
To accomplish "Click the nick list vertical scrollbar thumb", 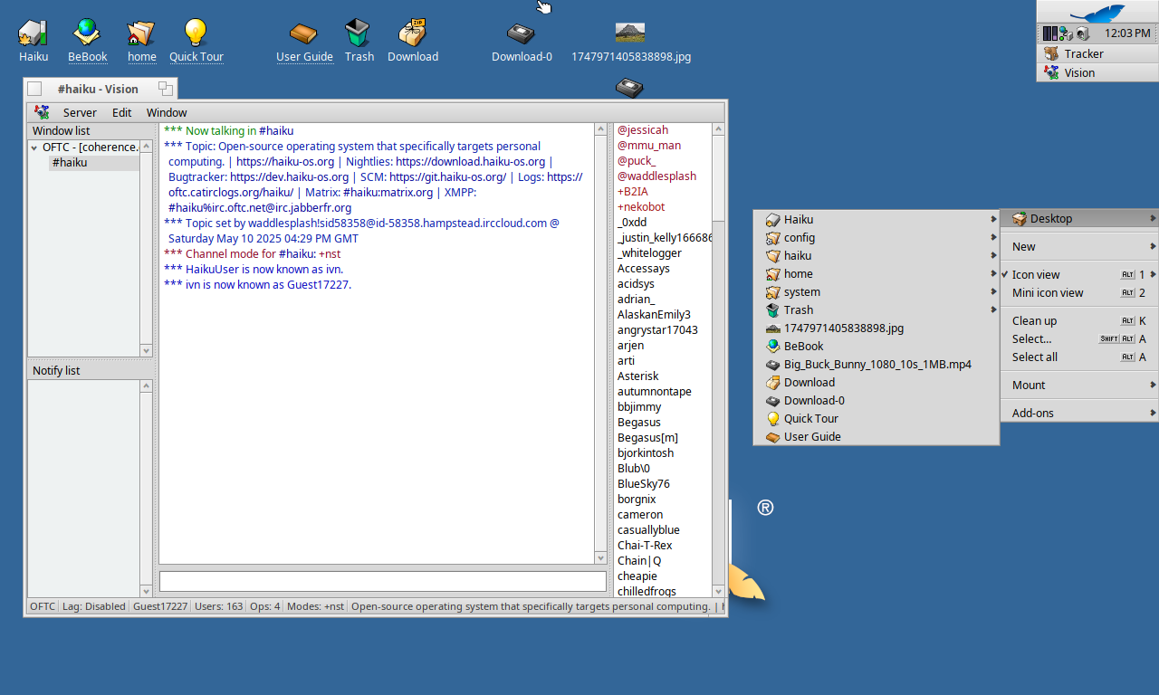I will (x=719, y=176).
